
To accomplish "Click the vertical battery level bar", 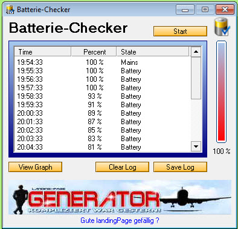I will 221,91.
